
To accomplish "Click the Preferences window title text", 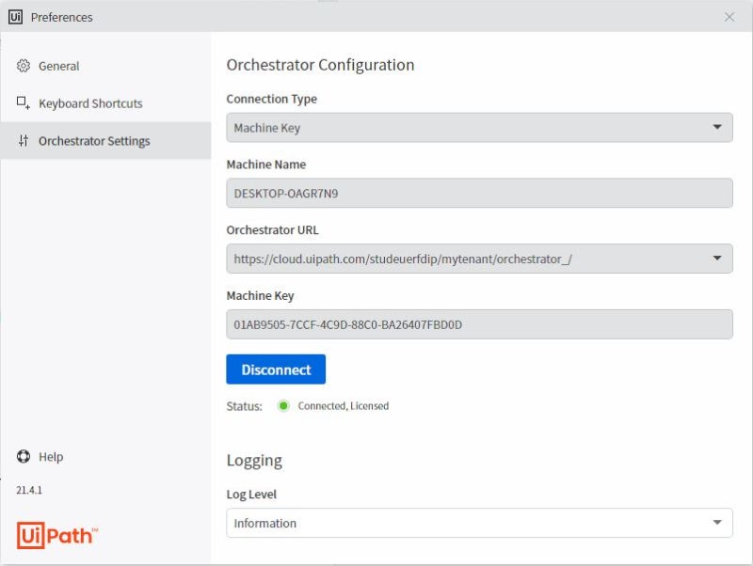I will [62, 17].
